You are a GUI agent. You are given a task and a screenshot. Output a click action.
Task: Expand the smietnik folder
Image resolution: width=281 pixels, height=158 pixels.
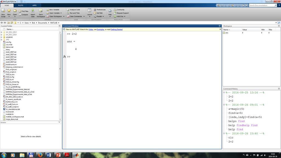(x=1, y=37)
